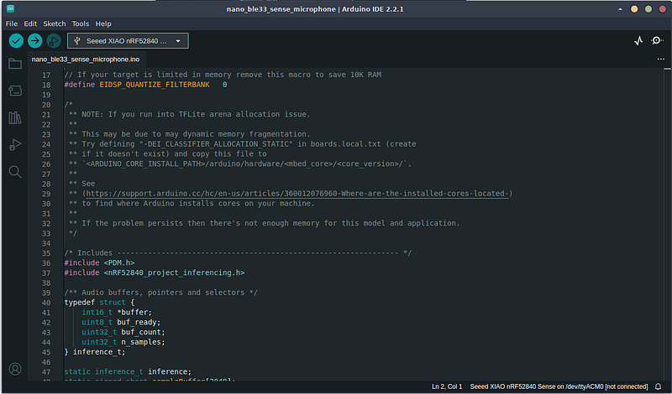Click Ln 2, Col 1 cursor position indicator
Image resolution: width=672 pixels, height=394 pixels.
pyautogui.click(x=447, y=386)
